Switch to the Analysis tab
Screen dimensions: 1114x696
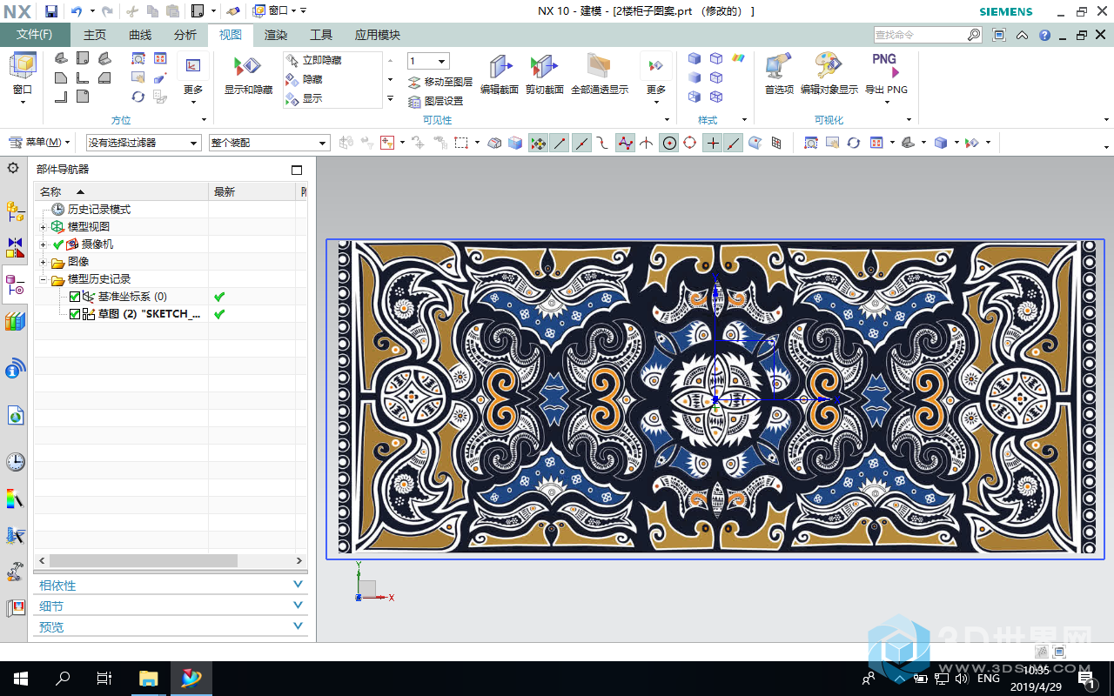point(185,35)
